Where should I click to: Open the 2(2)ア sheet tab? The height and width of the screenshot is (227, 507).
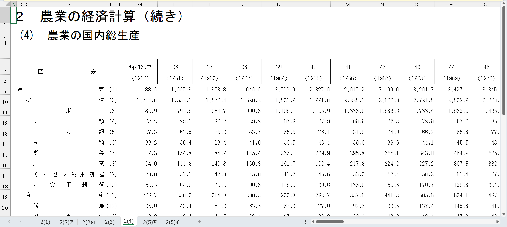(x=66, y=222)
